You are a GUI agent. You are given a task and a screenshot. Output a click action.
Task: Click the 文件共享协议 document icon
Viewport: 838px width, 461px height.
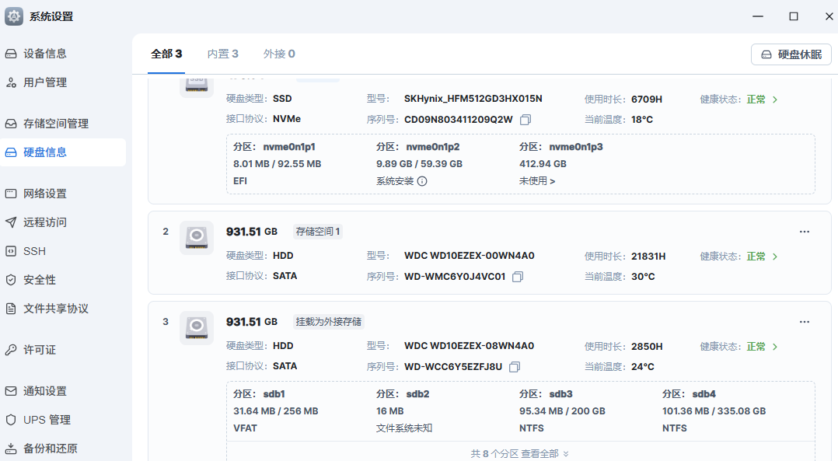pos(11,309)
